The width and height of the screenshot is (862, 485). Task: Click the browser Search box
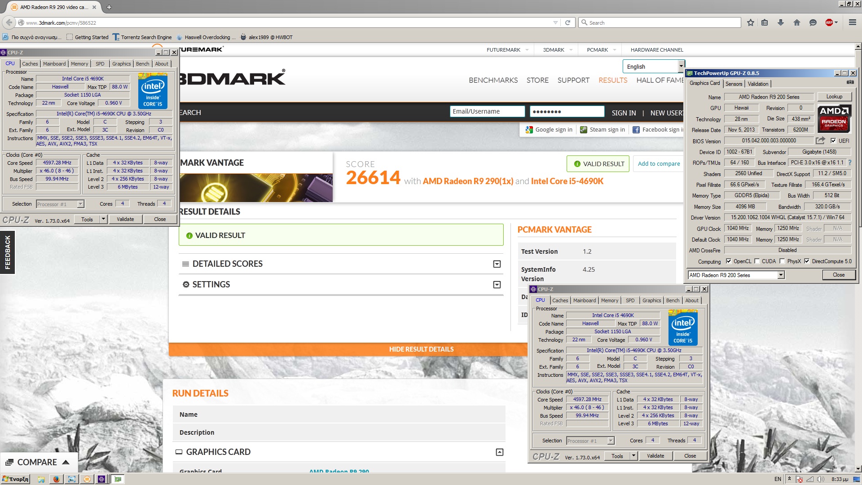pos(660,22)
